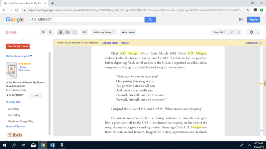This screenshot has width=266, height=149.
Task: Select the book title text
Action: pos(25,84)
